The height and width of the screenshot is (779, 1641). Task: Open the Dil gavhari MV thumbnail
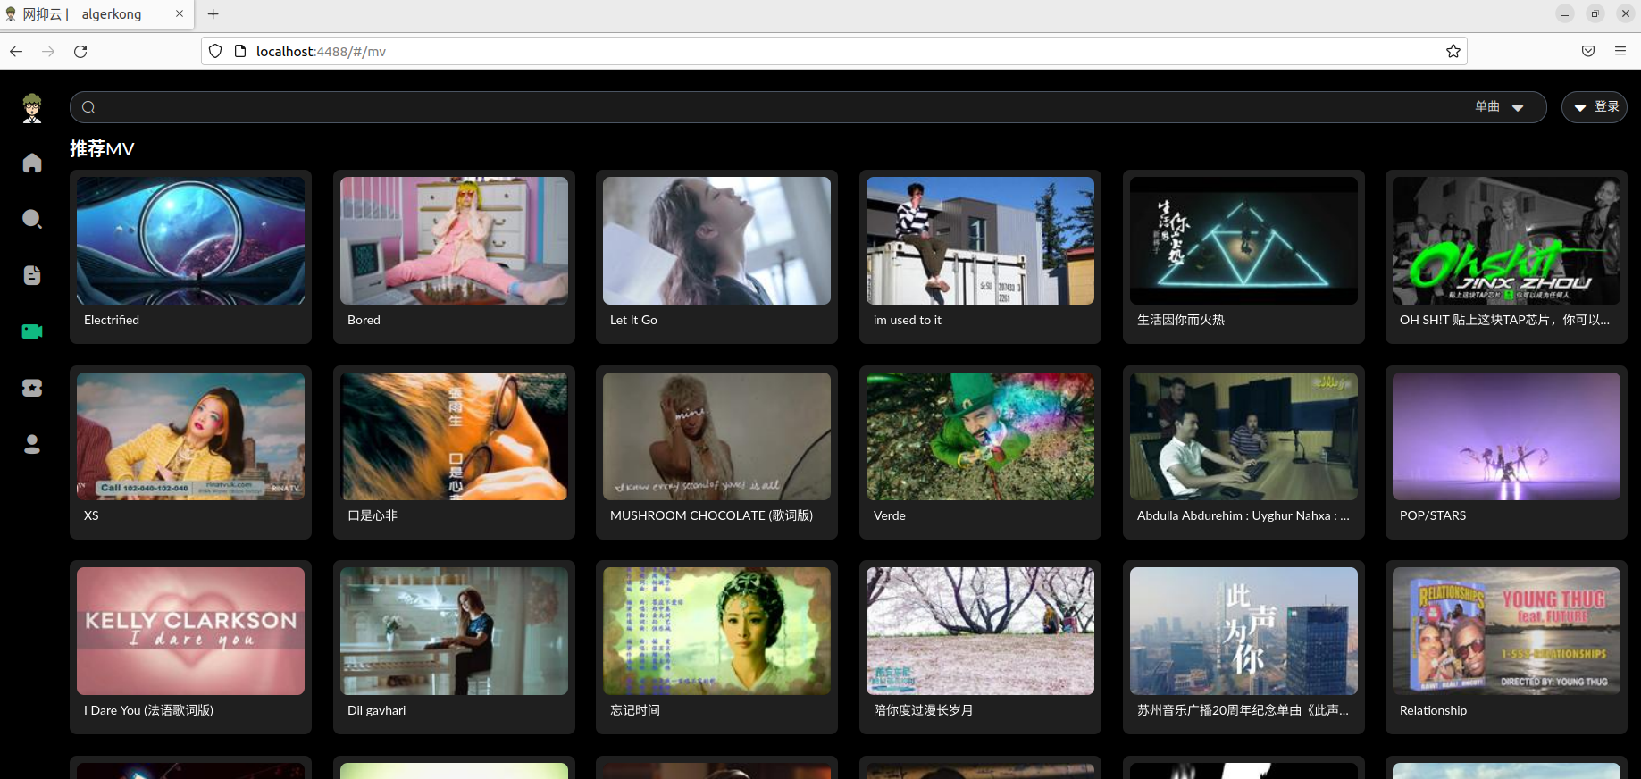point(454,631)
